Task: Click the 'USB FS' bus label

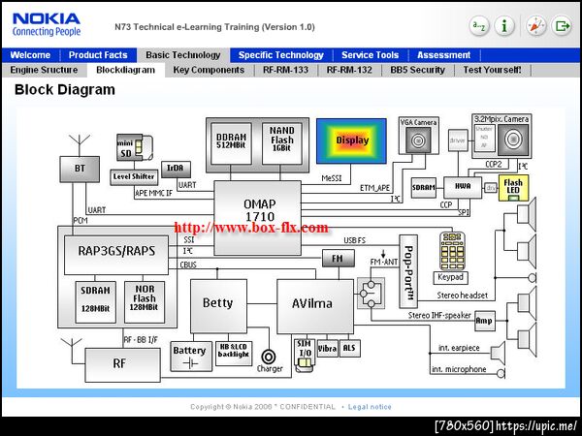Action: coord(354,240)
